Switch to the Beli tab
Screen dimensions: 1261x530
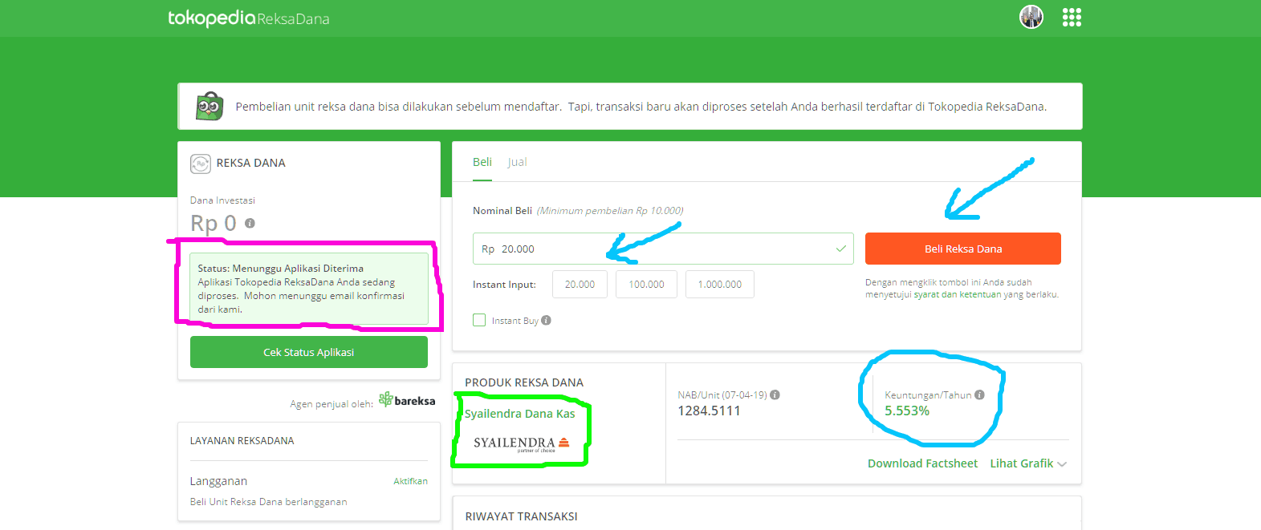point(482,162)
